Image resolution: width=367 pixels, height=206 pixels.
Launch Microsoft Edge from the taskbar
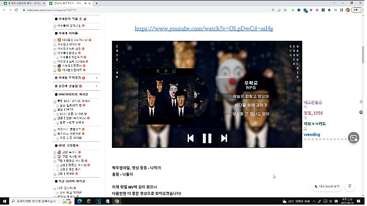point(79,201)
